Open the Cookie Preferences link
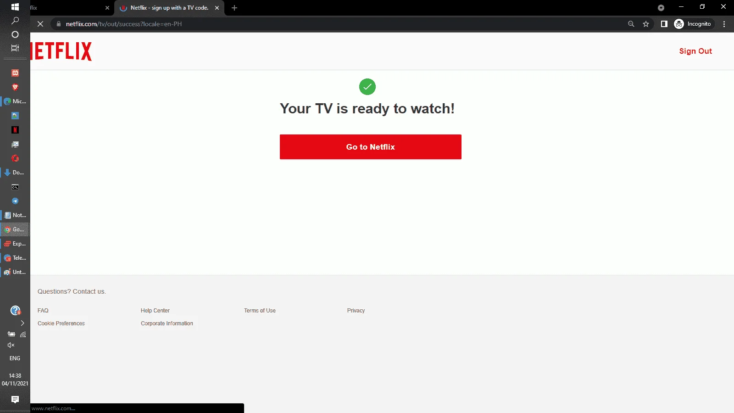 [x=61, y=324]
